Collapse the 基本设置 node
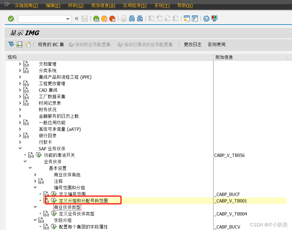 click(x=30, y=168)
